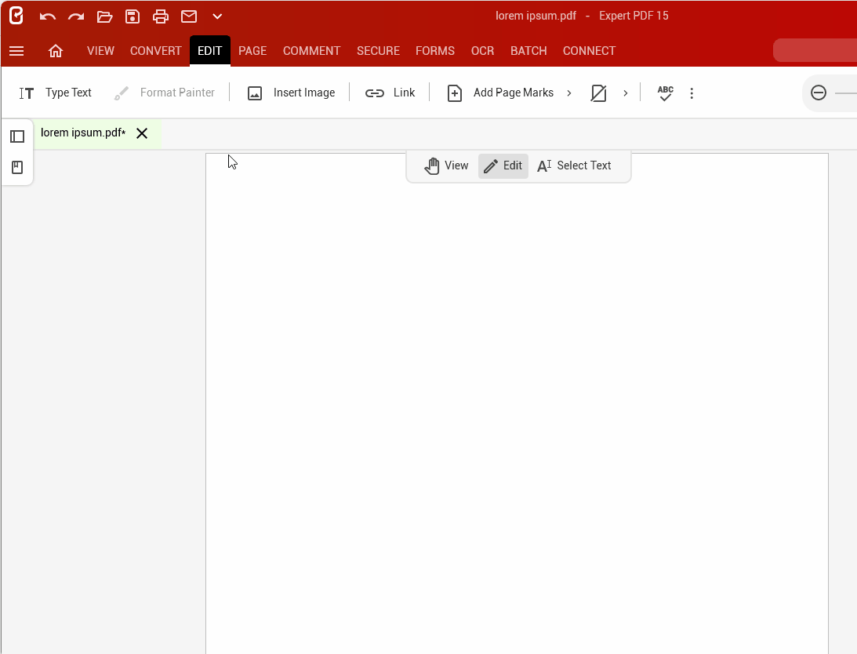Switch to View hand mode
857x654 pixels.
pos(446,165)
